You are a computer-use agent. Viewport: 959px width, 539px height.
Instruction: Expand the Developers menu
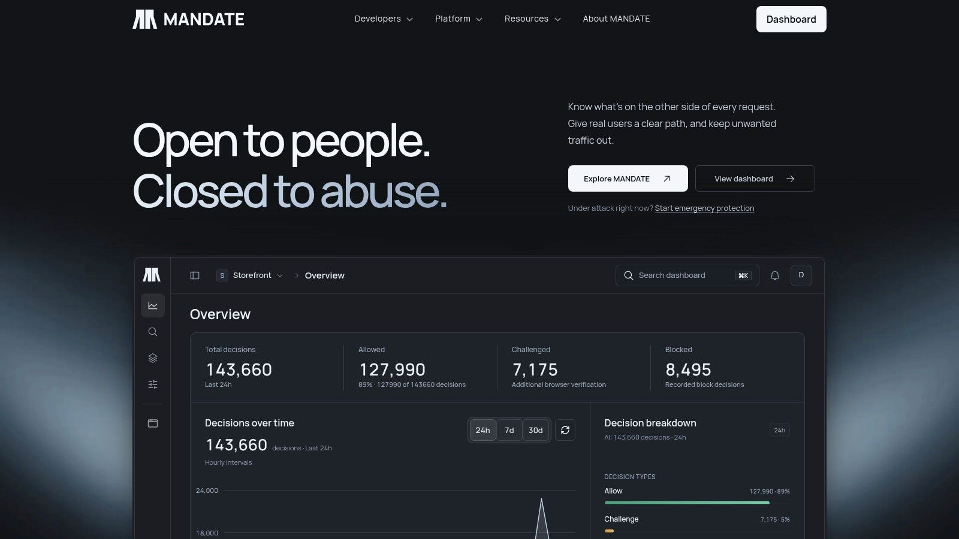click(x=384, y=19)
